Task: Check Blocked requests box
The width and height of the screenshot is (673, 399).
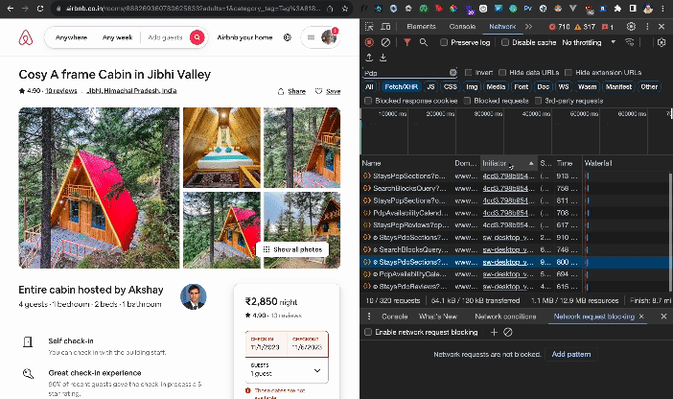Action: (467, 101)
